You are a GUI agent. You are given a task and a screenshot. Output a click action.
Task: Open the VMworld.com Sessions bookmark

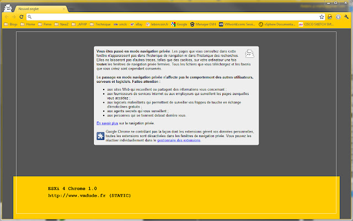237,24
